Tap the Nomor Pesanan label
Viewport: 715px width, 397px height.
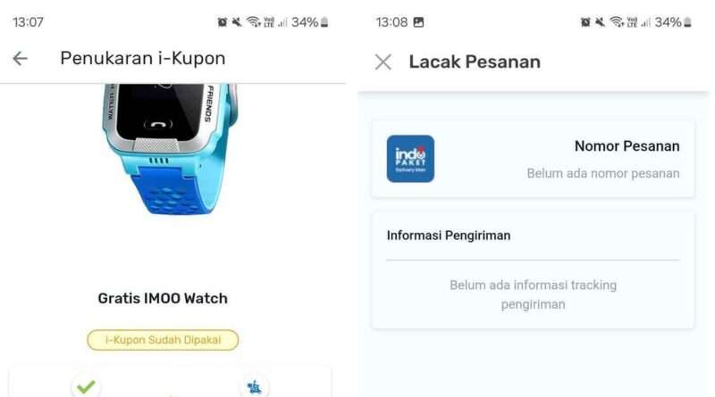(627, 146)
